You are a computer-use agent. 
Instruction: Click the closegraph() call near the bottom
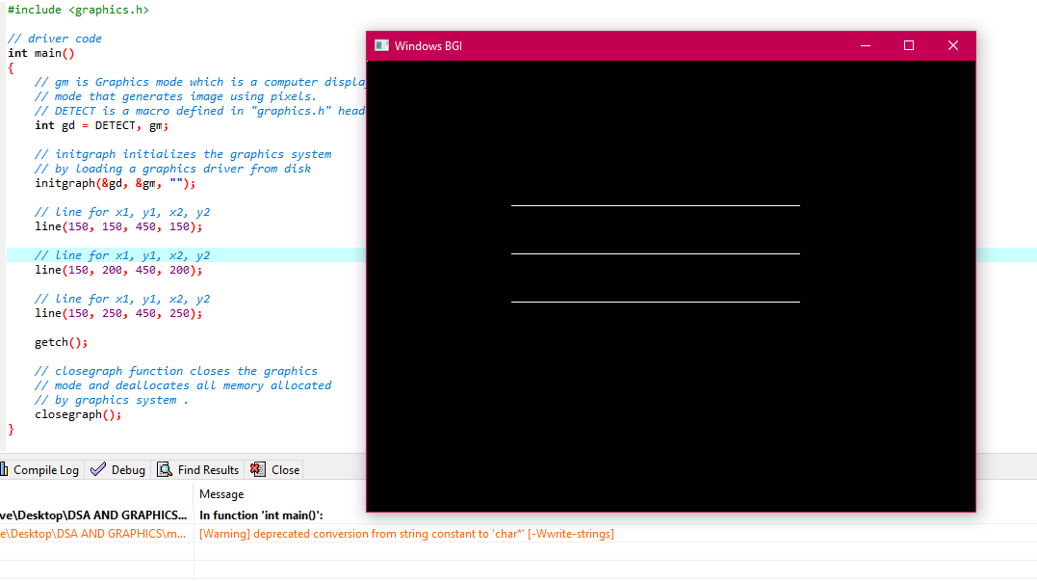point(77,413)
